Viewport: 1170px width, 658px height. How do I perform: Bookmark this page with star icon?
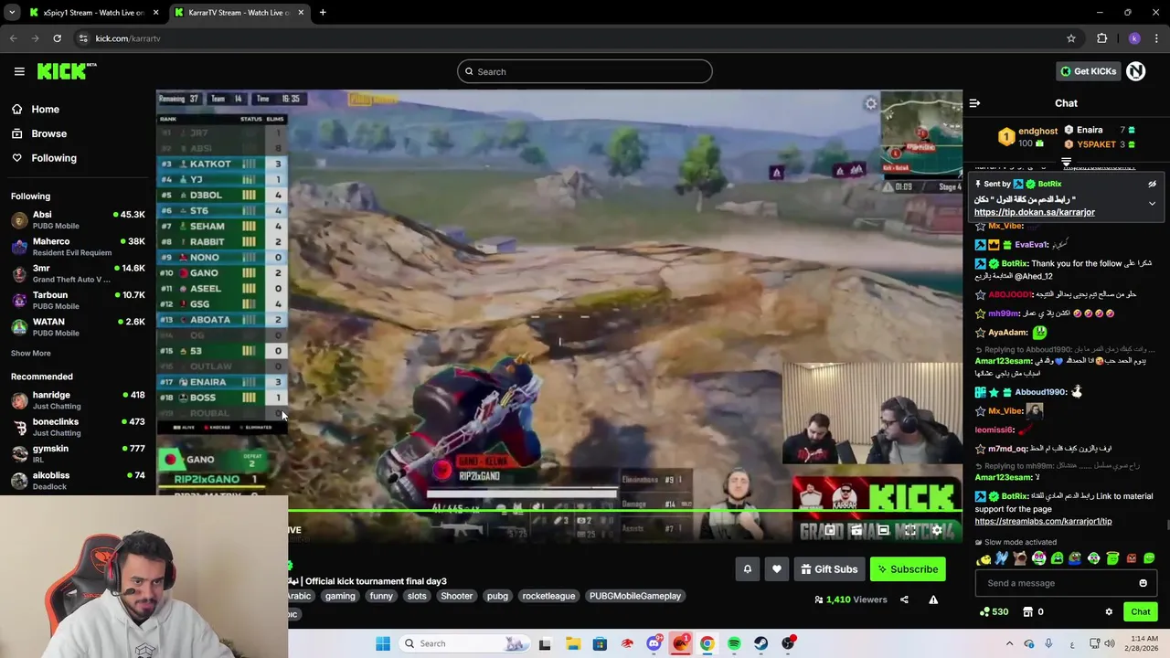coord(1071,38)
